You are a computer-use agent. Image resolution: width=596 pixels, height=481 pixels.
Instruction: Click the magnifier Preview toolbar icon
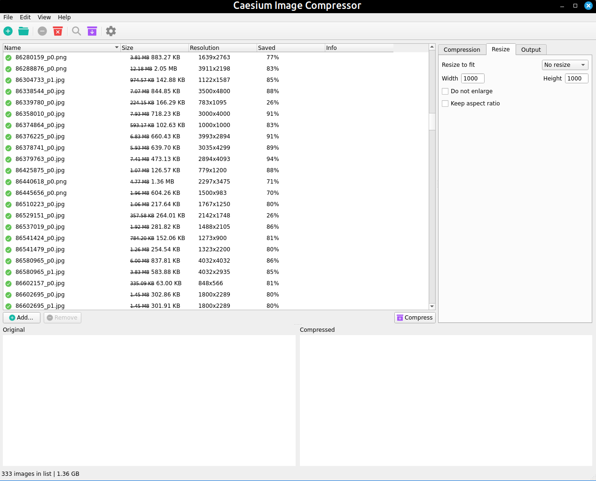pos(77,31)
